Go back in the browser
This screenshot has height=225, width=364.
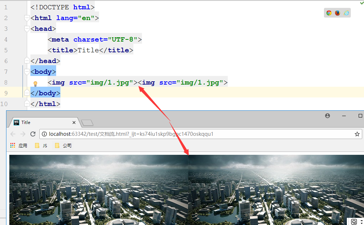(x=13, y=134)
